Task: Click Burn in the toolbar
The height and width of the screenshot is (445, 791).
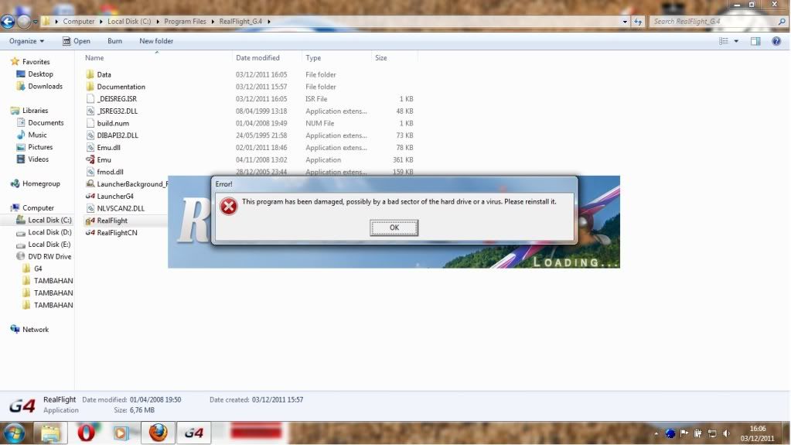Action: click(114, 41)
